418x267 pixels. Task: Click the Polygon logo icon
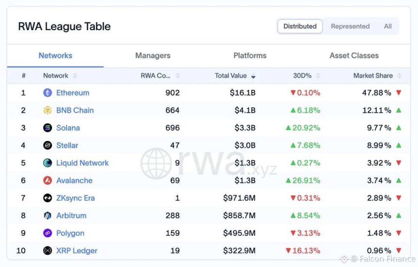coord(48,233)
